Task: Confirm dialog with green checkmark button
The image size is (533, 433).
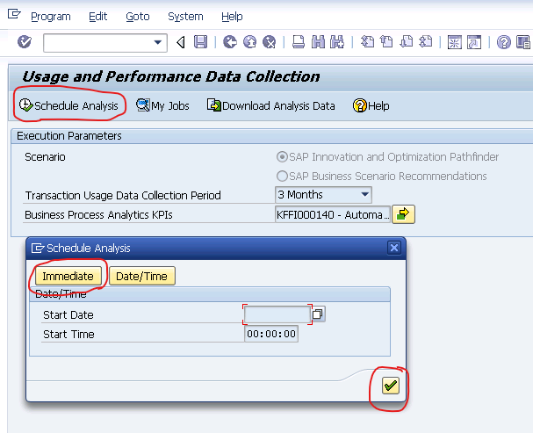Action: click(x=390, y=386)
